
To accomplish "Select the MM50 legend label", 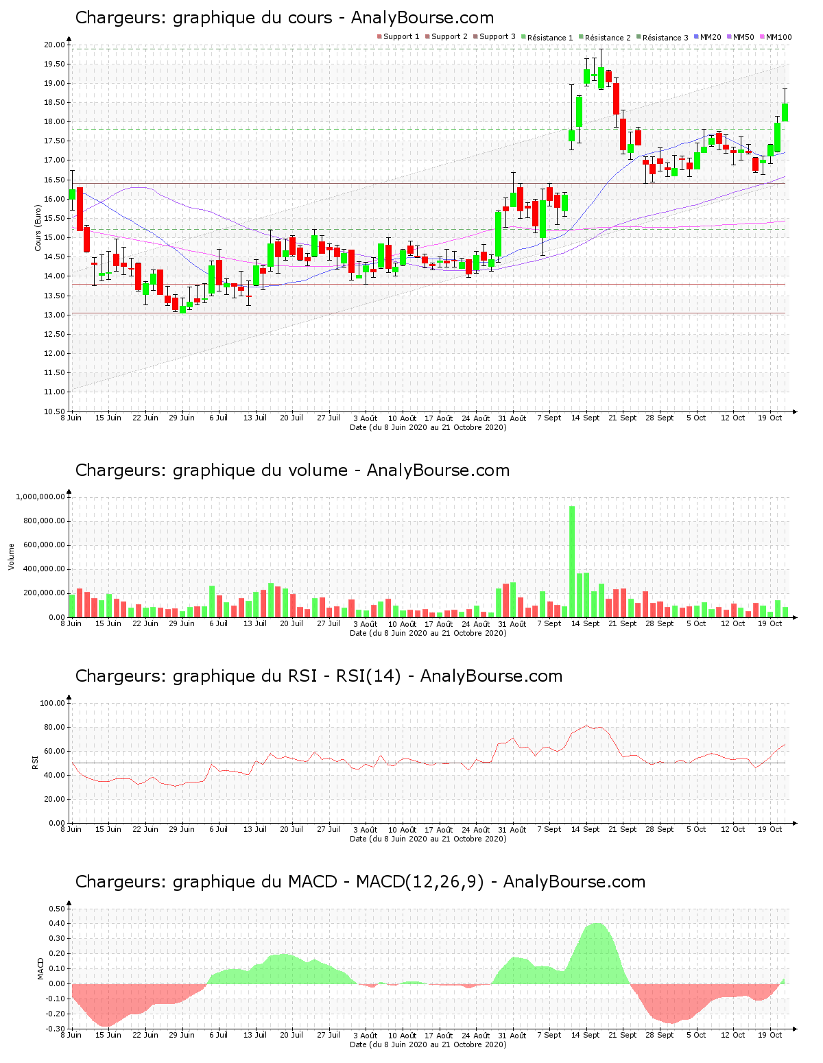I will pos(743,37).
